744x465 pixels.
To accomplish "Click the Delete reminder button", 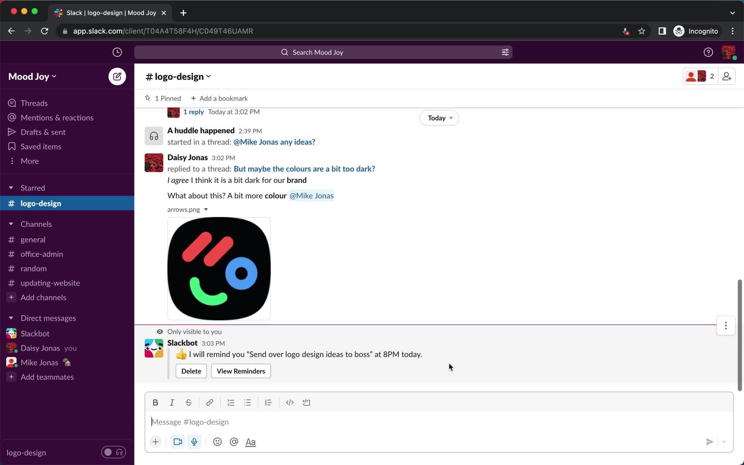I will pos(191,371).
